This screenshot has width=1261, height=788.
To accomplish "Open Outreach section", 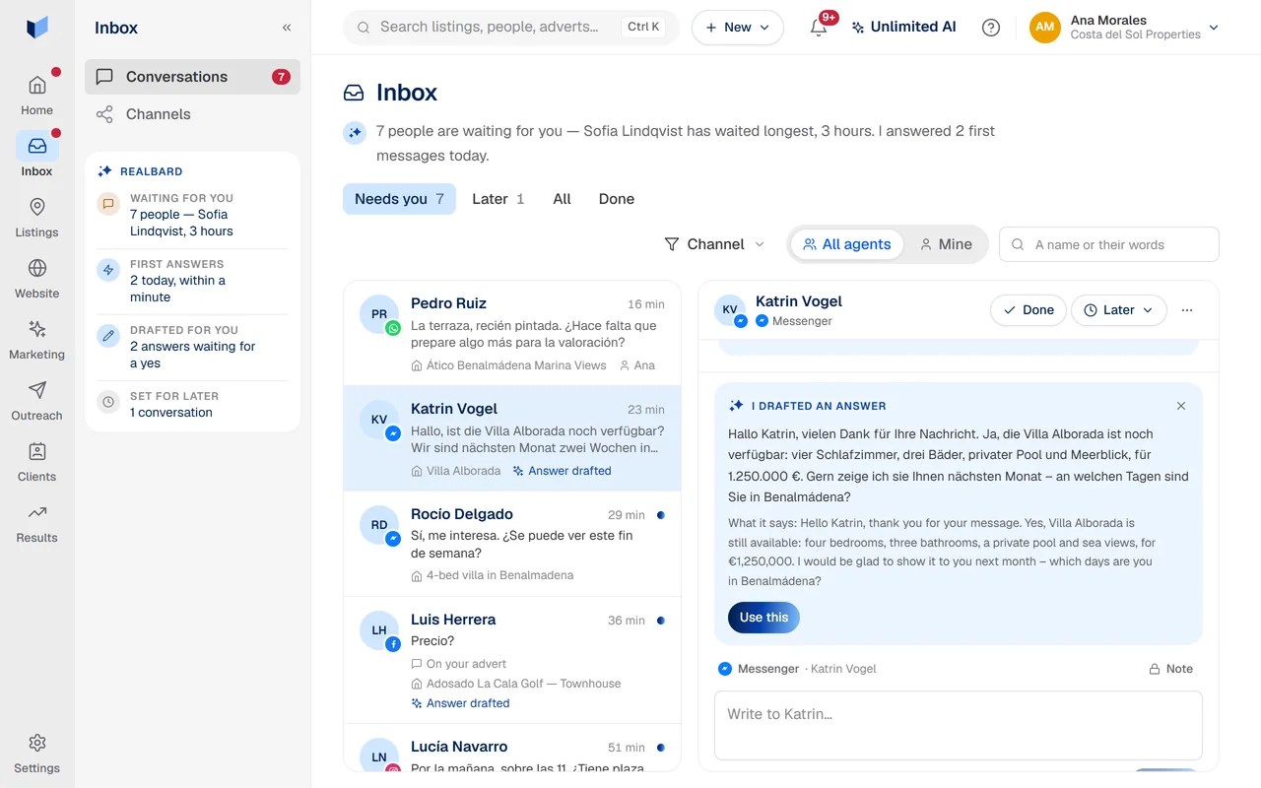I will pos(36,401).
